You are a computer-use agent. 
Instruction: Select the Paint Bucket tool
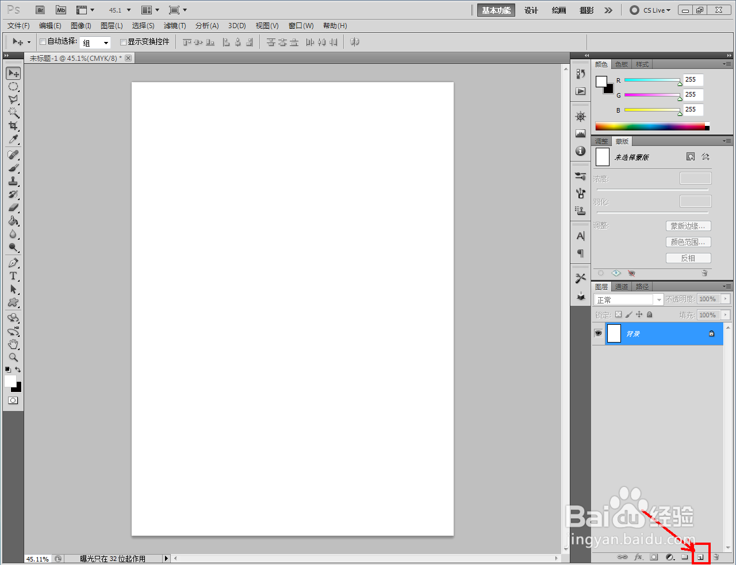[13, 221]
